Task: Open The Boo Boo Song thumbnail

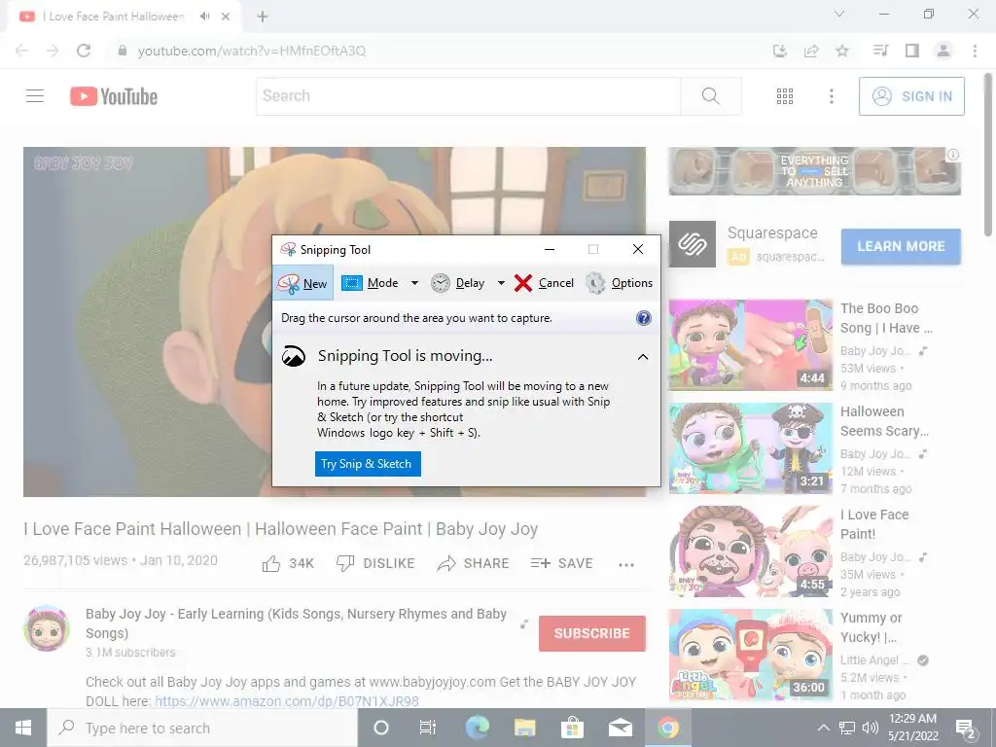Action: click(x=751, y=345)
